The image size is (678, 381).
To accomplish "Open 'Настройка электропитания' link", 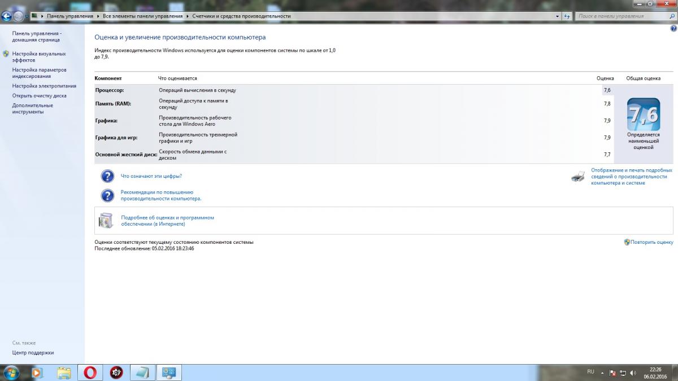I will pos(44,86).
